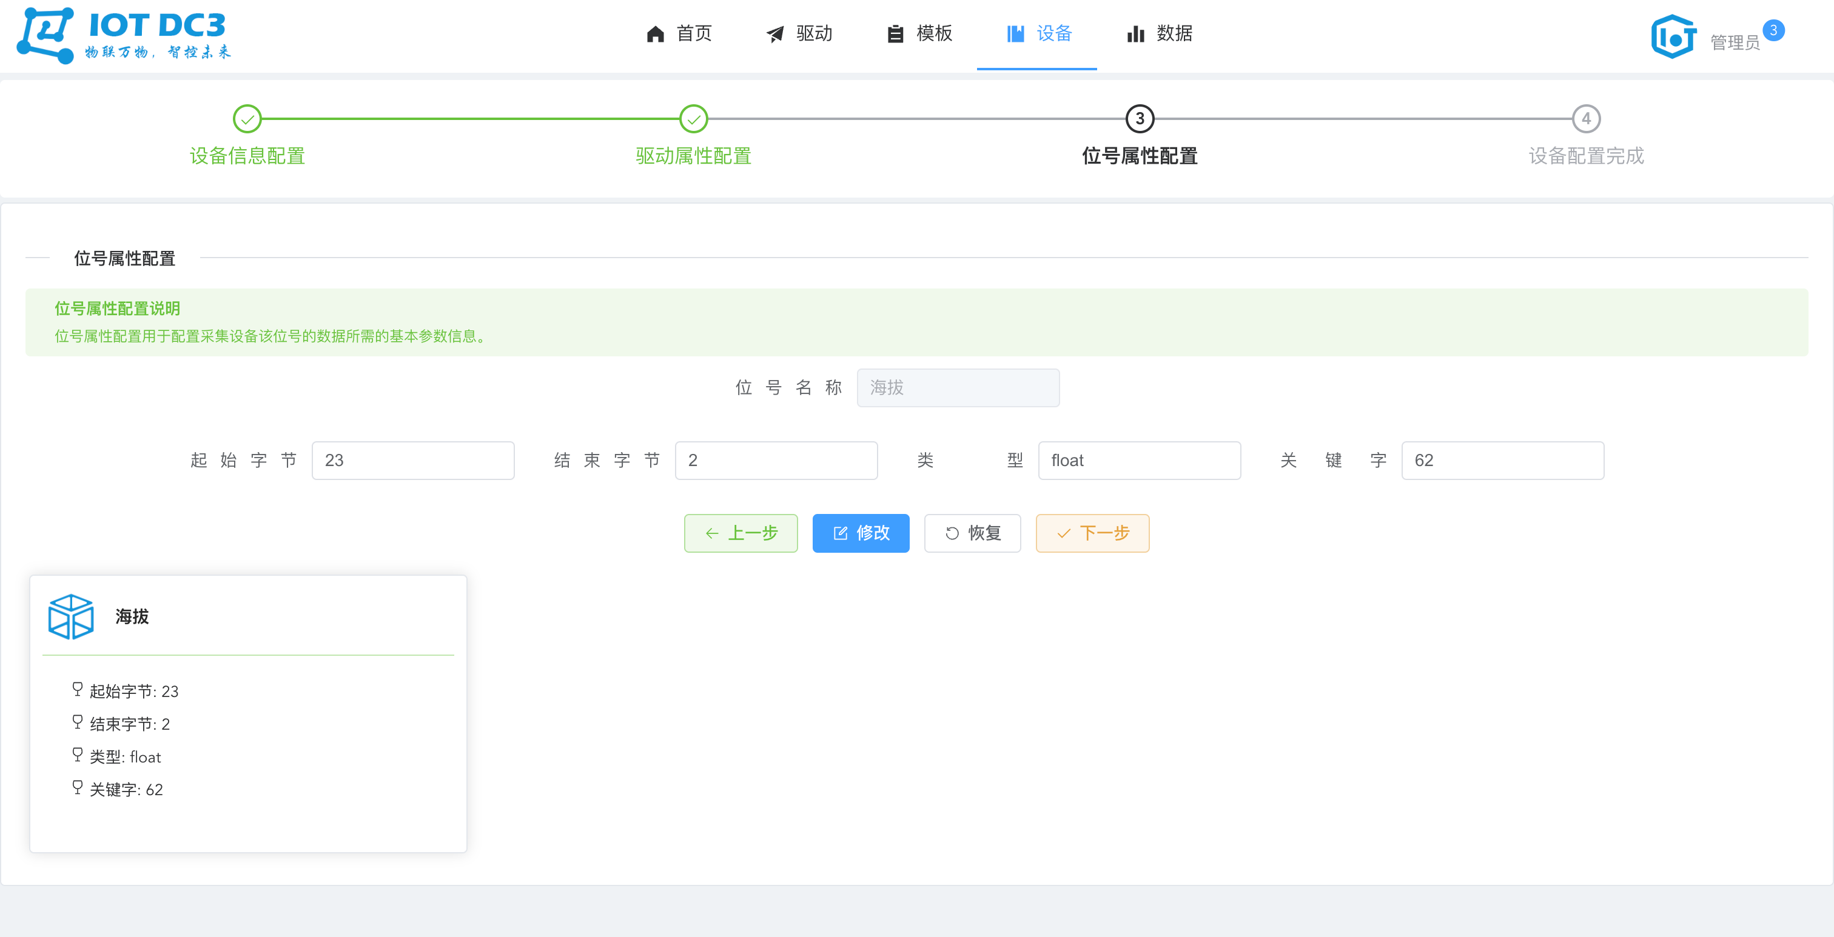Click the 类型: float row
Image resolution: width=1834 pixels, height=937 pixels.
tap(117, 756)
